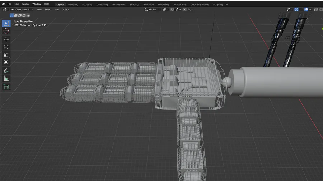The height and width of the screenshot is (181, 323).
Task: Click the 'User Perspective' viewport text
Action: (23, 21)
